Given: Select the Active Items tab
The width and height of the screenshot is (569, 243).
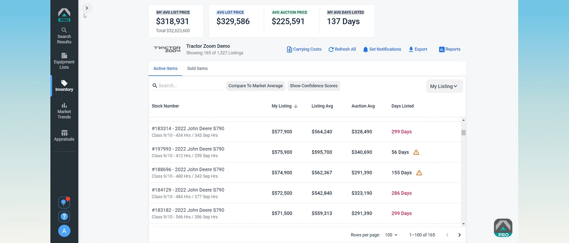Looking at the screenshot, I should pyautogui.click(x=165, y=68).
